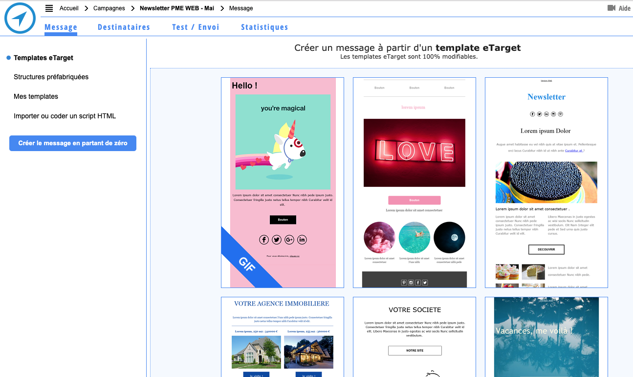Open Newsletter PME WEB - Mai breadcrumb
Viewport: 633px width, 377px height.
pyautogui.click(x=177, y=8)
